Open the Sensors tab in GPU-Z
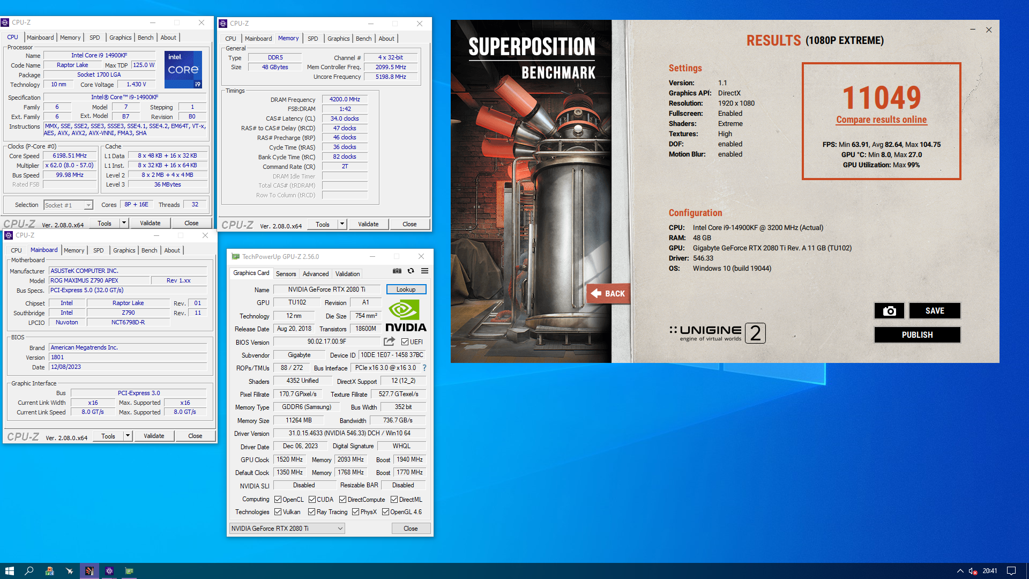Viewport: 1029px width, 579px height. 286,274
